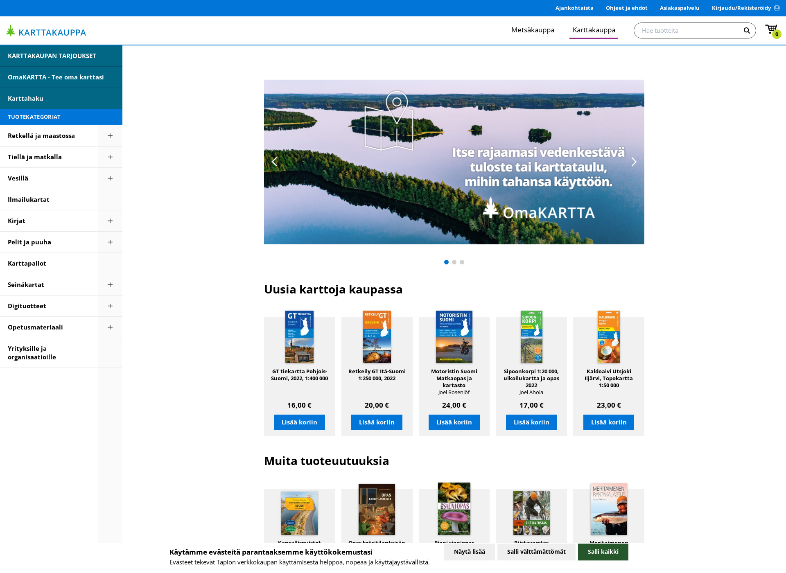Open Meritaimenen rantakalastus book cover
This screenshot has width=786, height=573.
609,509
